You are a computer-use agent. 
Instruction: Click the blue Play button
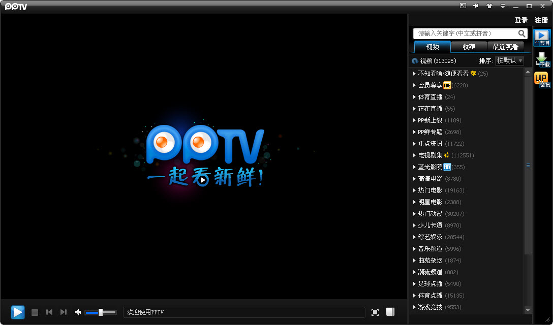[x=18, y=312]
